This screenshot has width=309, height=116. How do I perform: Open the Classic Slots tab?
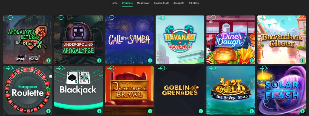coord(161,3)
